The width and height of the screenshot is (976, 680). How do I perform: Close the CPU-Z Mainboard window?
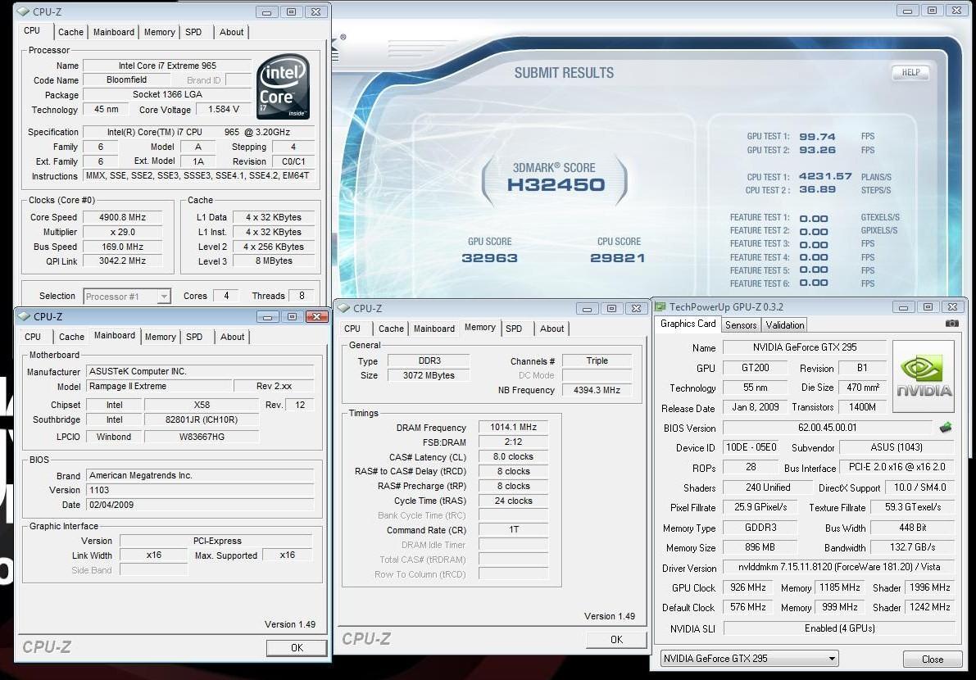pyautogui.click(x=316, y=317)
